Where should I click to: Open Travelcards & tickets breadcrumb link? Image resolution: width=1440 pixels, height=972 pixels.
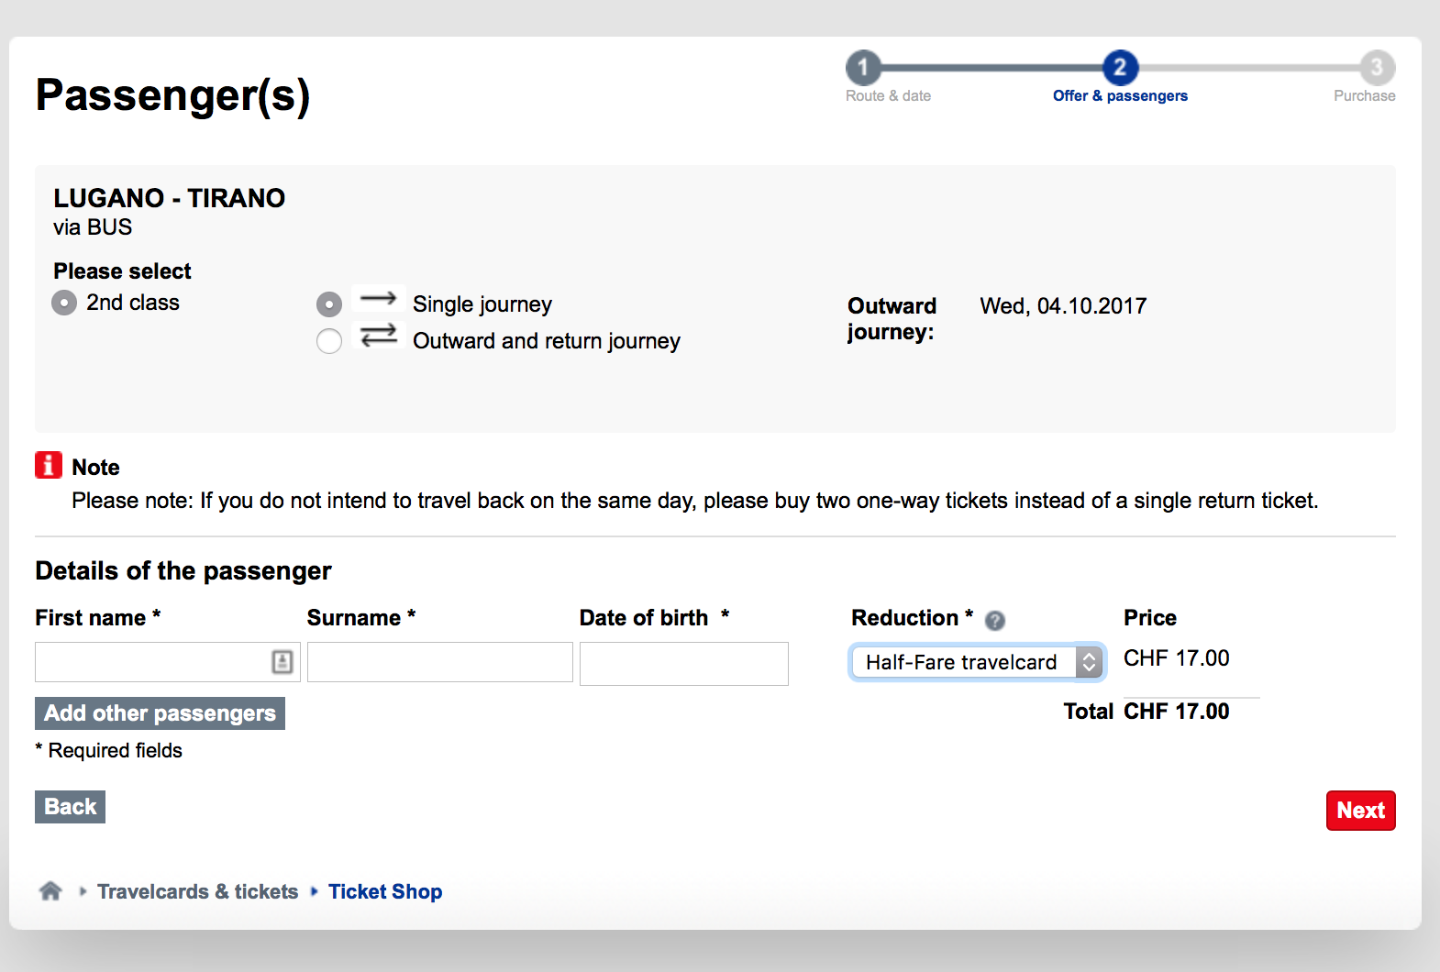pos(197,891)
